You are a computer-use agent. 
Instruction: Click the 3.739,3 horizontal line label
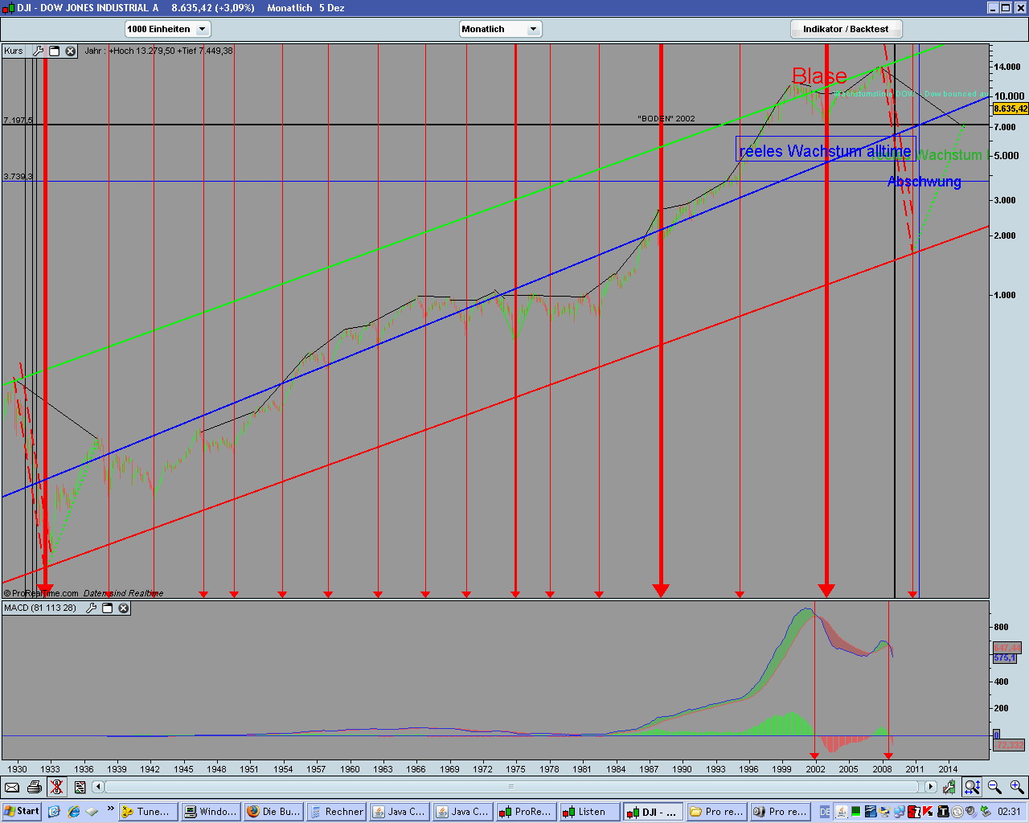18,176
